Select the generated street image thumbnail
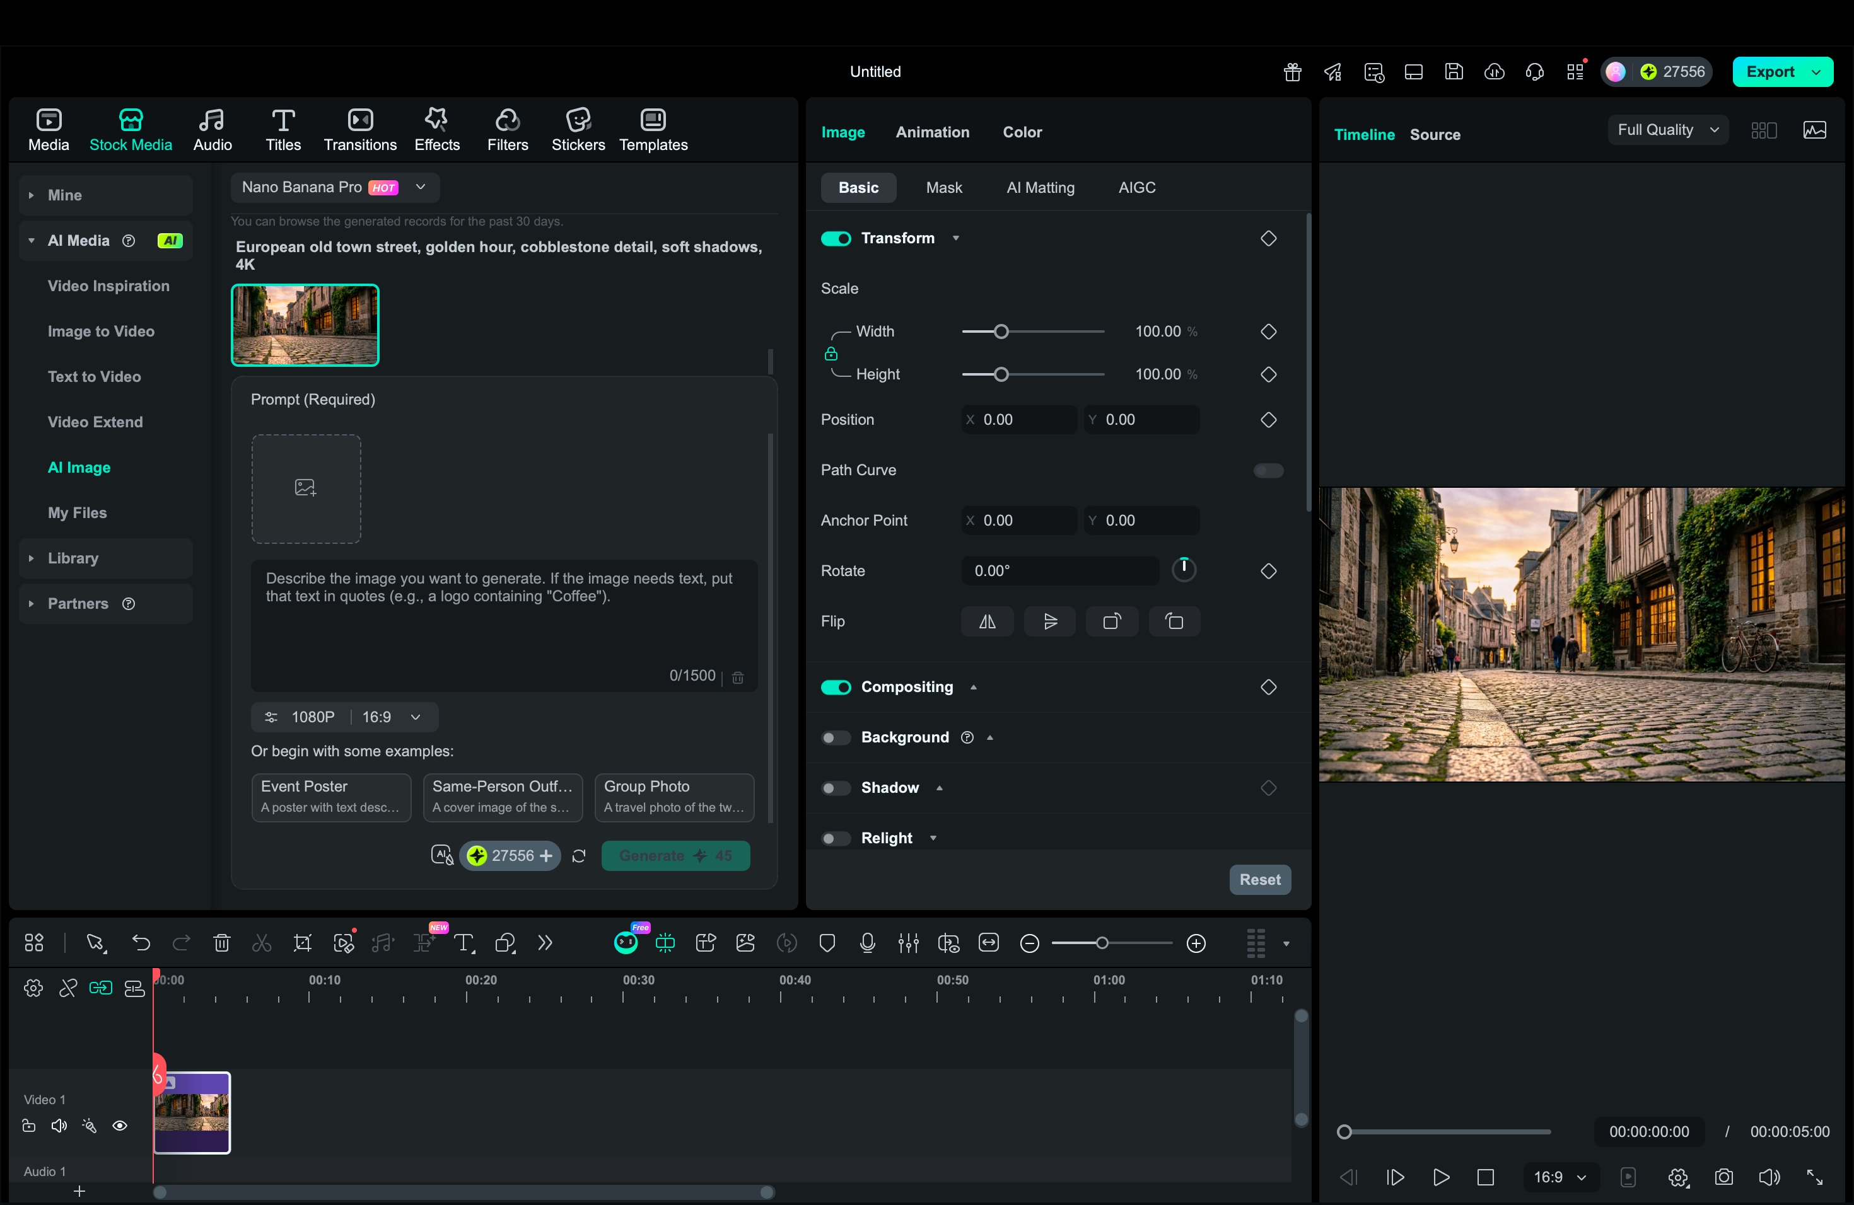This screenshot has height=1205, width=1854. point(305,325)
